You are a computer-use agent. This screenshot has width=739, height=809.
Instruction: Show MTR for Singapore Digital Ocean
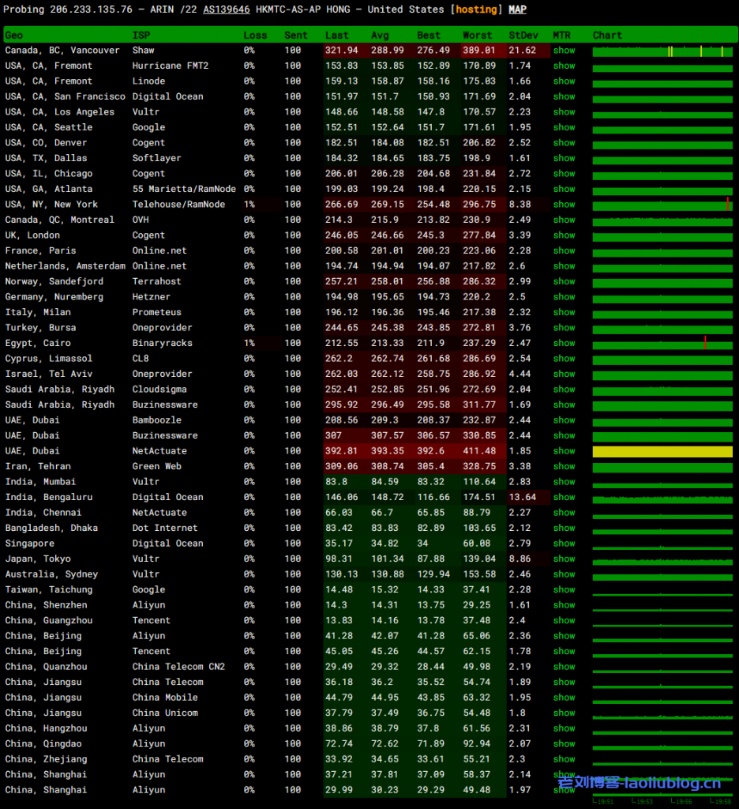(x=564, y=544)
